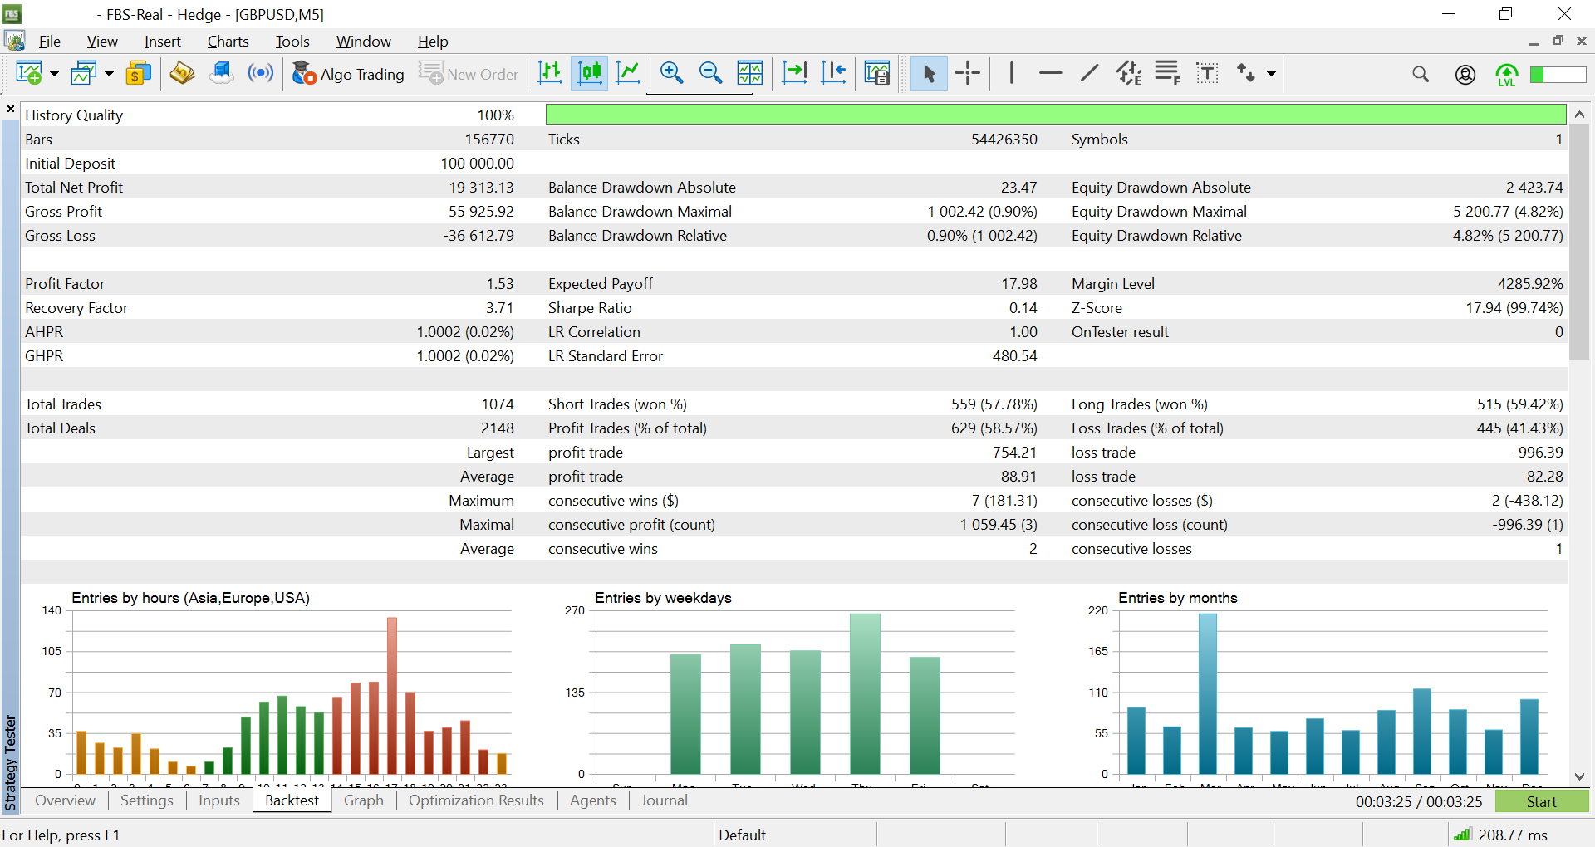The width and height of the screenshot is (1595, 847).
Task: Select the Backtest tab
Action: (x=292, y=800)
